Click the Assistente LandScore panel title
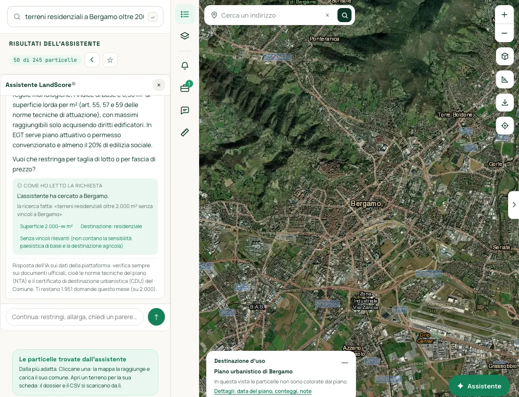The width and height of the screenshot is (519, 397). pyautogui.click(x=40, y=85)
